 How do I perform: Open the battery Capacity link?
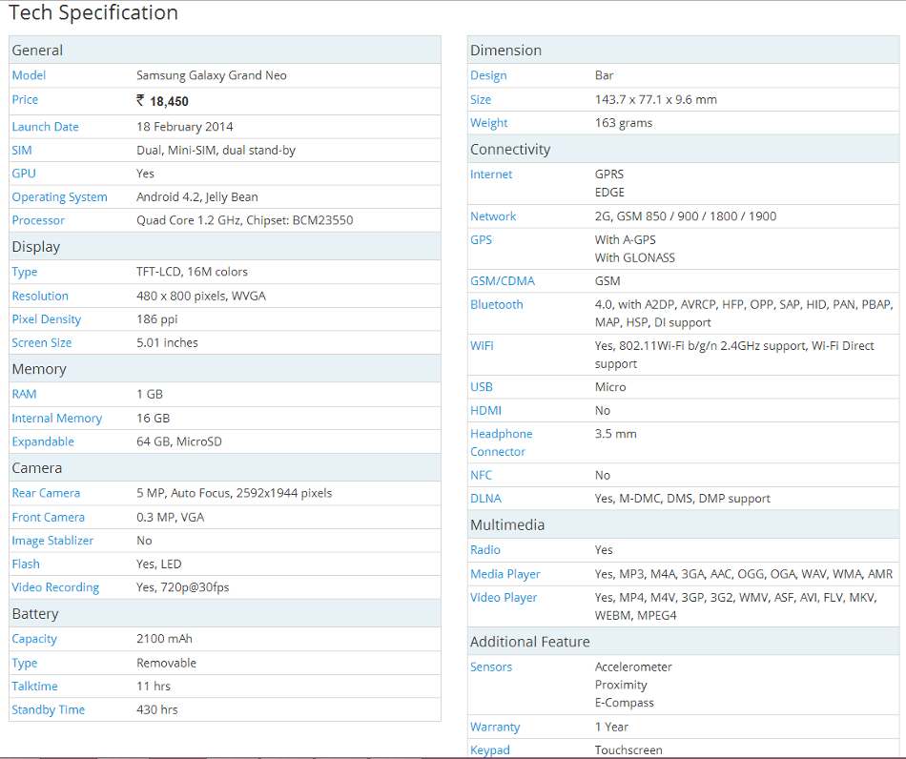point(34,639)
